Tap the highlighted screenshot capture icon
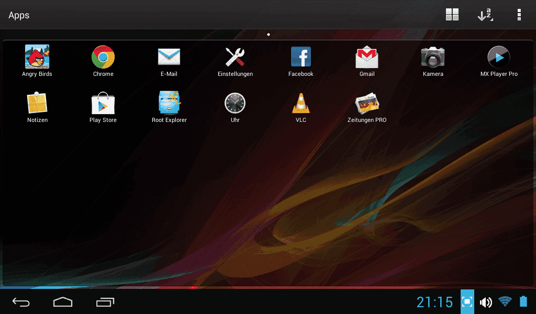 click(467, 301)
